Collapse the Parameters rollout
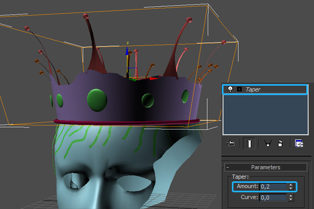 [x=228, y=168]
